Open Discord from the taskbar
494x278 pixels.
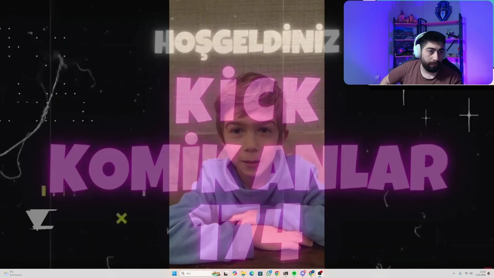coord(303,273)
